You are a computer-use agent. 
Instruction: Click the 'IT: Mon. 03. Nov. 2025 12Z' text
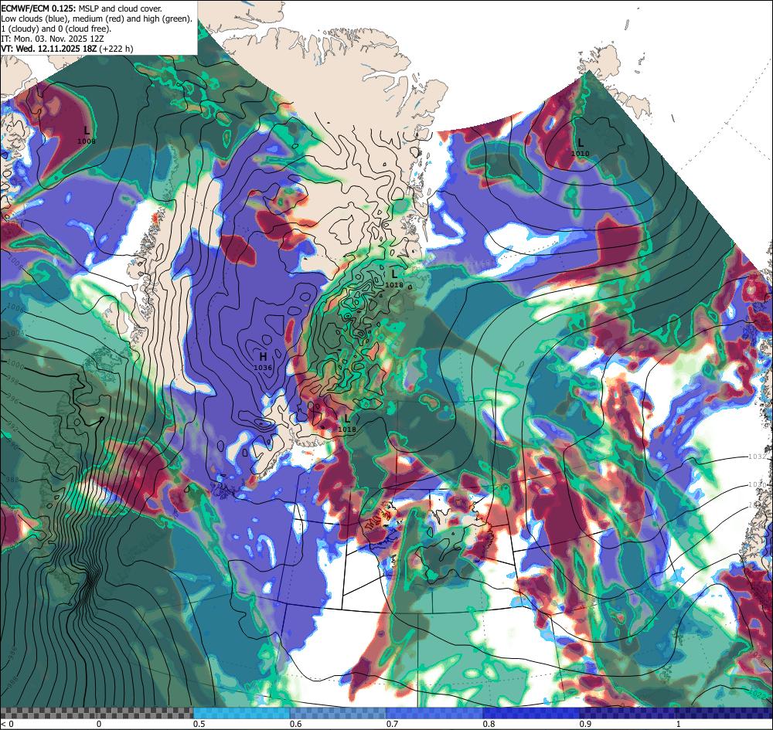pyautogui.click(x=53, y=39)
